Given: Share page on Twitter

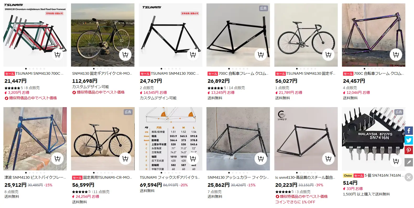Looking at the screenshot, I should [x=409, y=140].
